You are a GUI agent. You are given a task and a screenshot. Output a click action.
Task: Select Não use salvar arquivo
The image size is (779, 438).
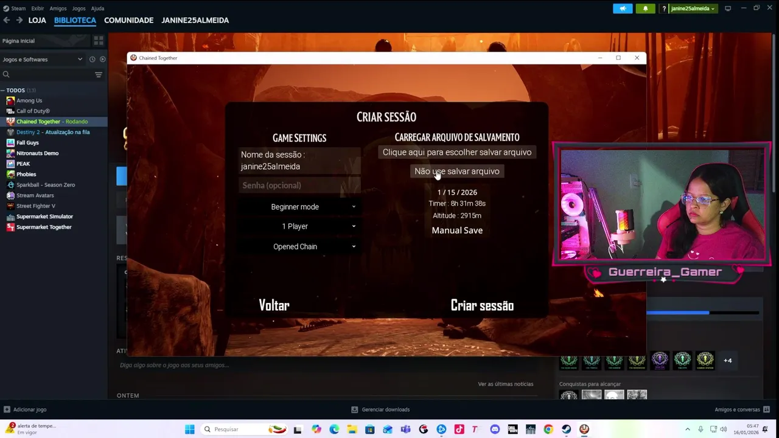(457, 172)
